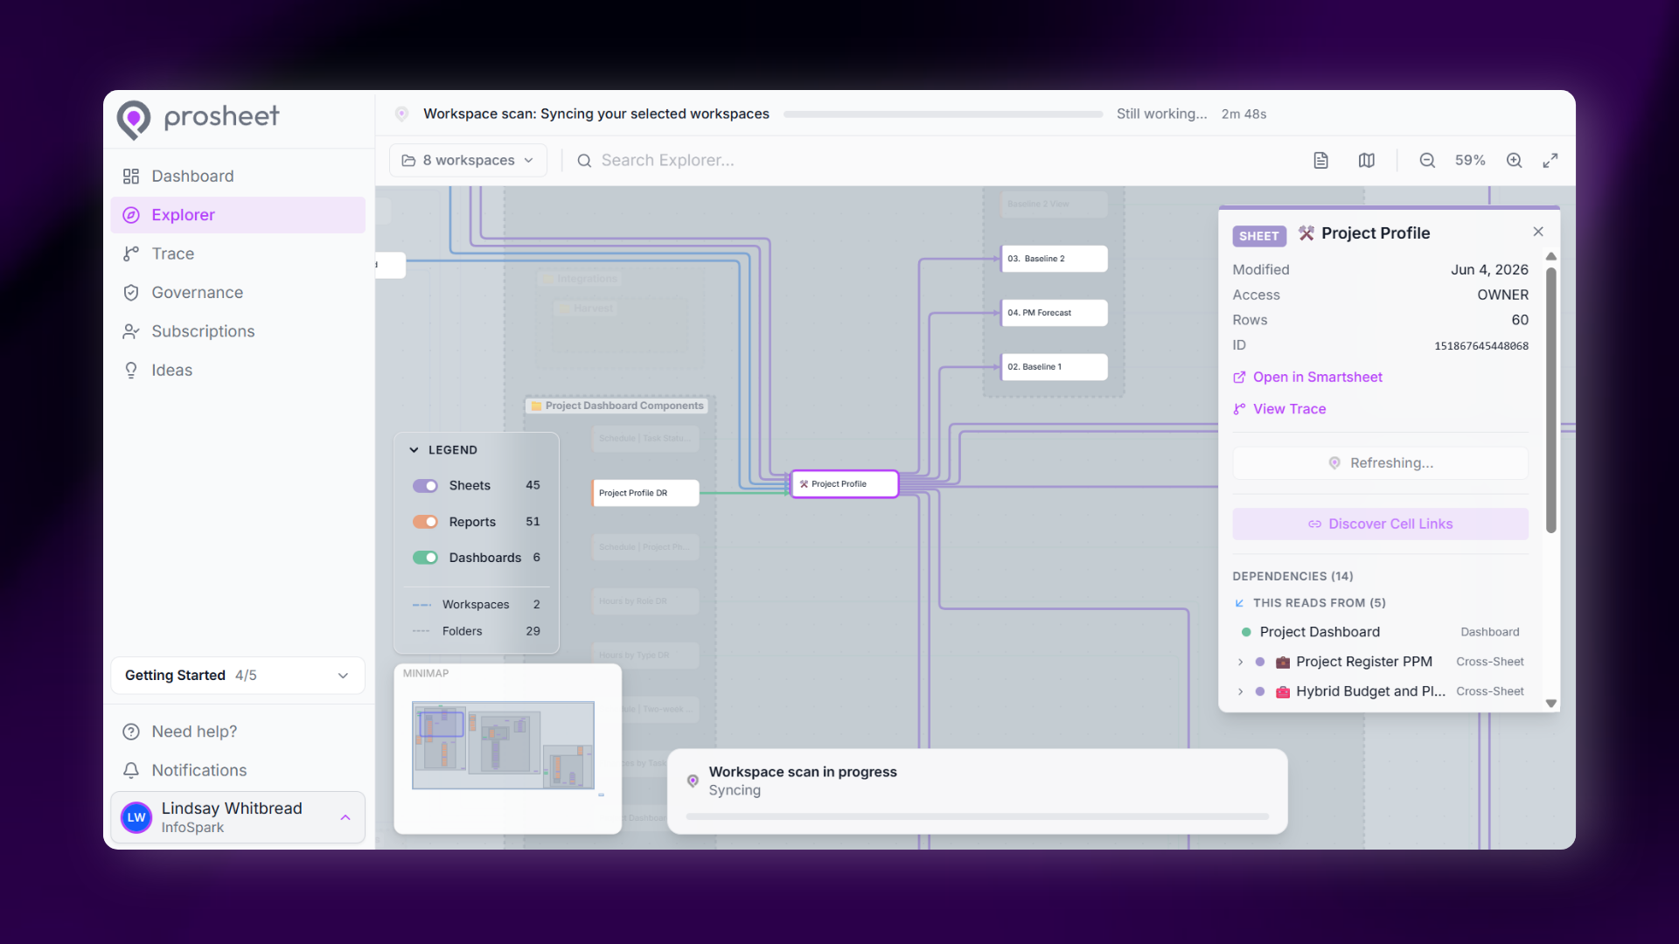Click the Governance shield icon

coord(131,293)
